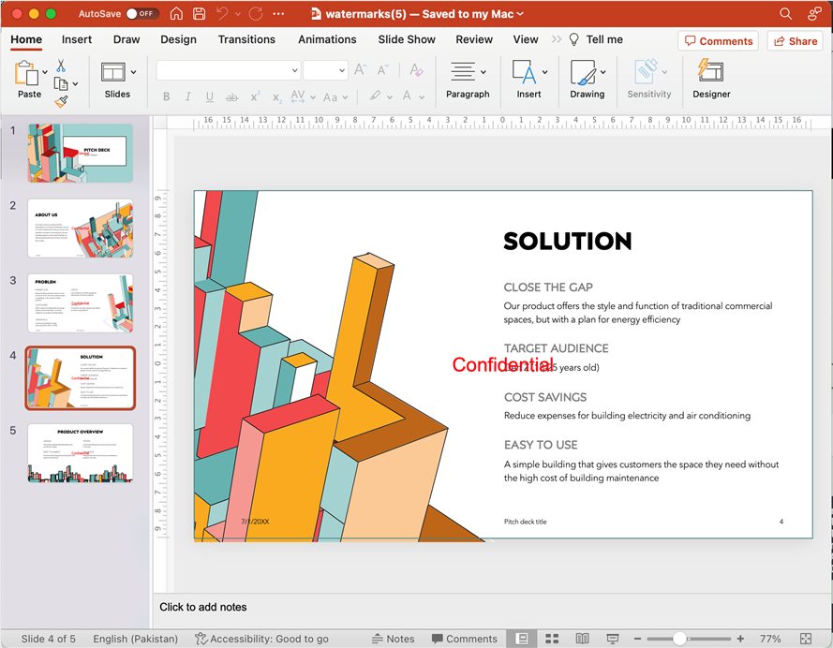Image resolution: width=833 pixels, height=648 pixels.
Task: Click the Cut scissors icon
Action: click(61, 66)
